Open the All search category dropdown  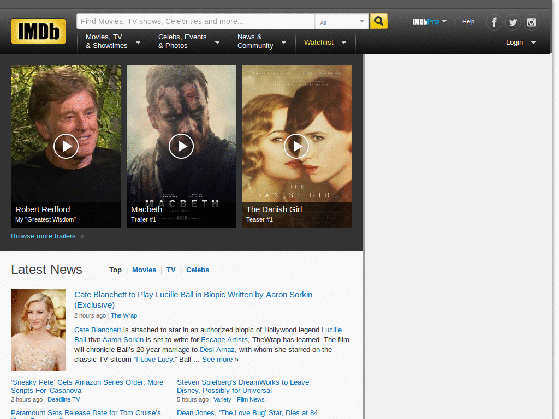pyautogui.click(x=342, y=22)
